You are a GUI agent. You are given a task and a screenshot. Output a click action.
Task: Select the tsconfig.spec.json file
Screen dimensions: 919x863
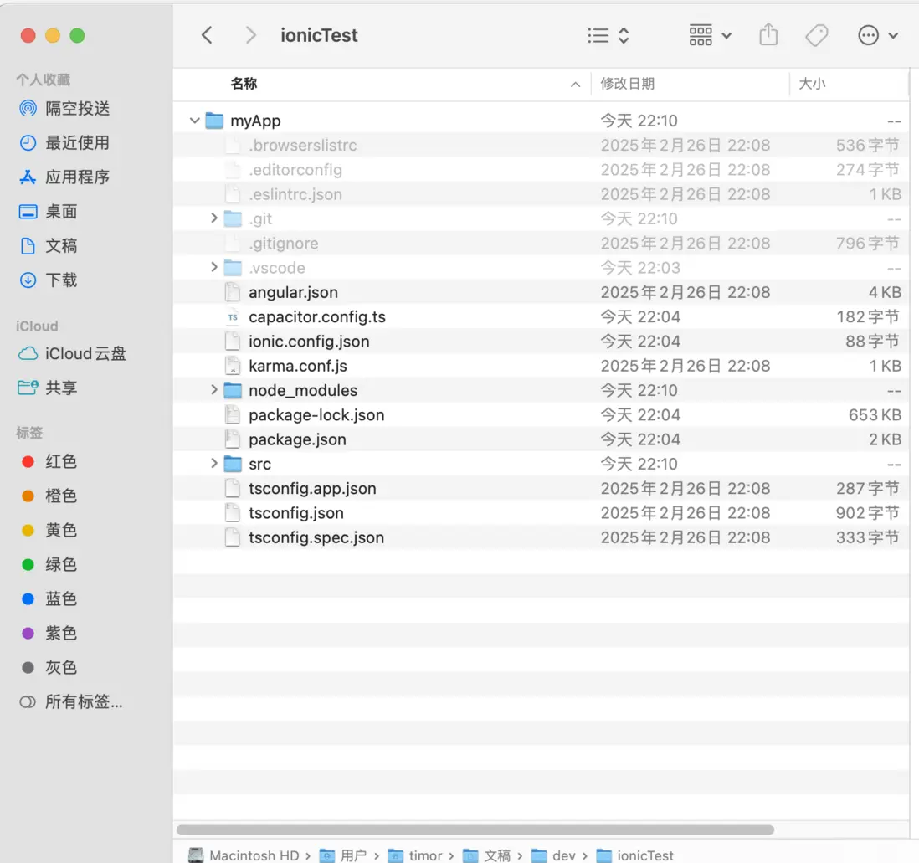point(541,537)
